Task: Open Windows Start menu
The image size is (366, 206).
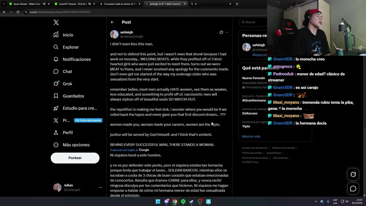Action: click(158, 201)
